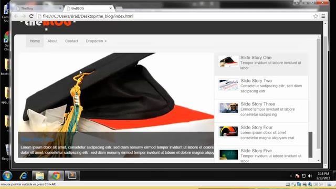336x189 pixels.
Task: Click the Slide Story Two description text
Action: point(271,89)
